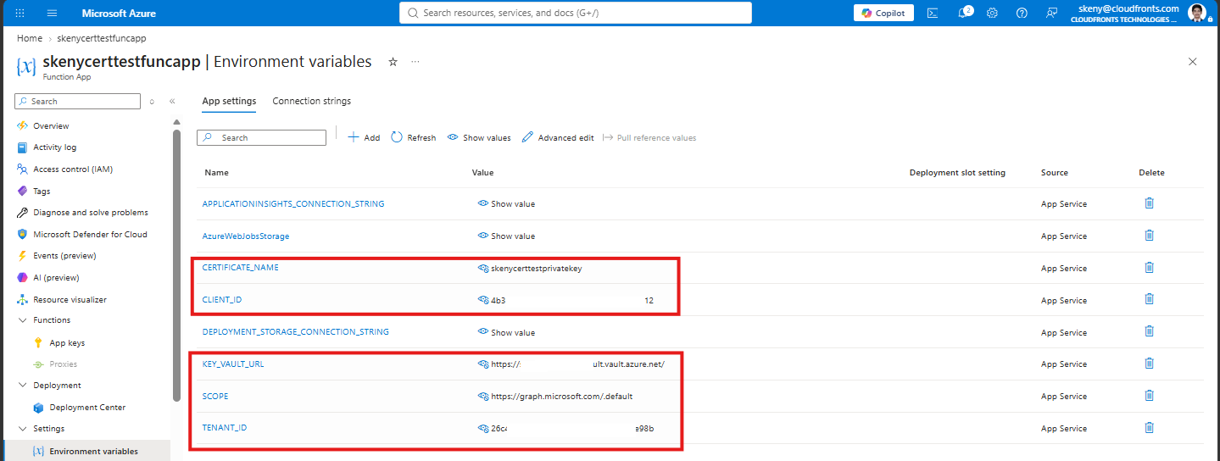Delete AzureWebJobsStorage with trash icon

[x=1150, y=236]
